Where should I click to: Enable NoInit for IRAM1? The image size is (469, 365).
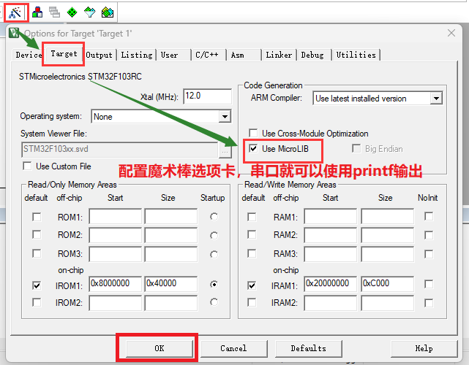point(429,284)
